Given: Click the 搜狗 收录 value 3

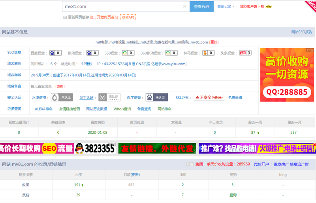Looking at the screenshot, I should point(232,185).
